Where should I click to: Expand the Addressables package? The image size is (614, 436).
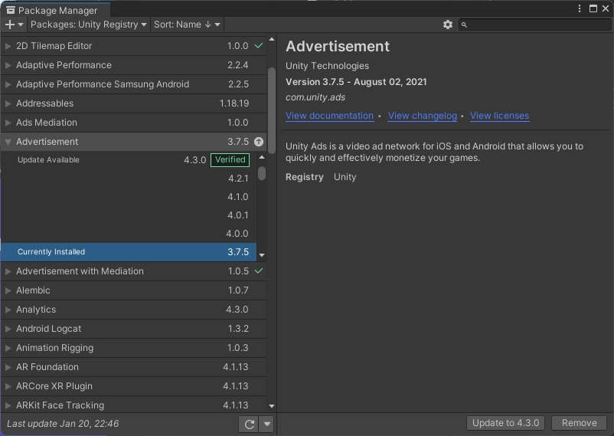8,104
